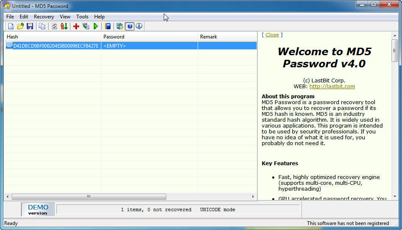
Task: Click the 'Key Features' heading
Action: click(x=280, y=164)
